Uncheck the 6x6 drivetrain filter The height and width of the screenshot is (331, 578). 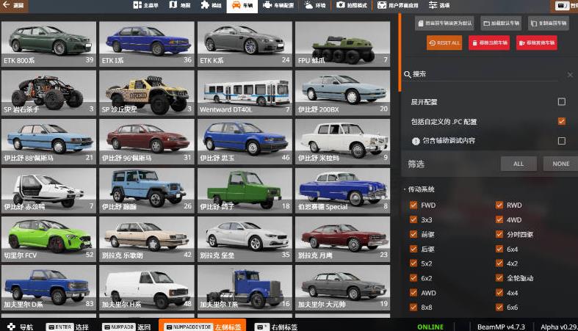pos(499,307)
